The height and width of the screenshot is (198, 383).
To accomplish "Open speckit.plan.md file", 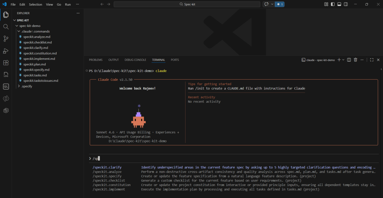I will pyautogui.click(x=34, y=64).
